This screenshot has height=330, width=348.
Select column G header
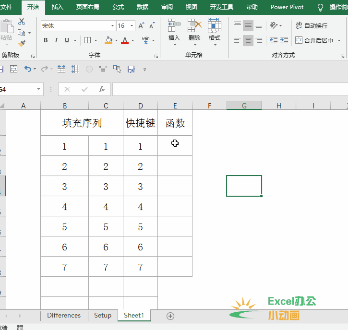point(244,106)
